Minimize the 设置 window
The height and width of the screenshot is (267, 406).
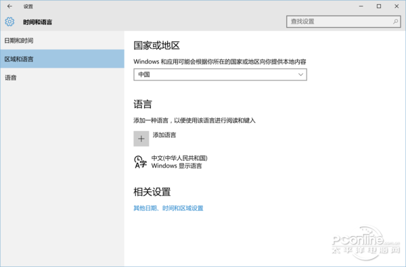point(361,6)
